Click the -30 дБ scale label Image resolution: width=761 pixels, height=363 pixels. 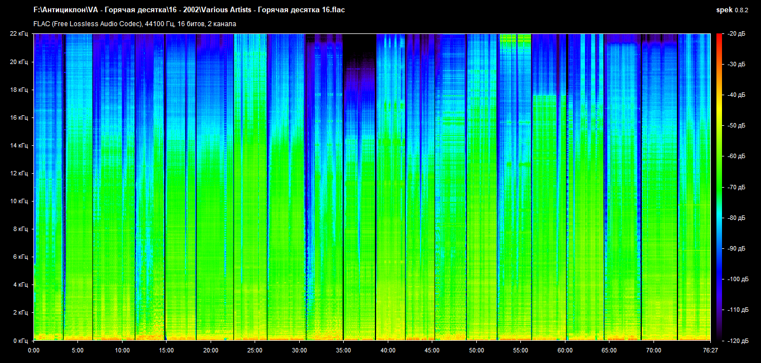pos(736,65)
